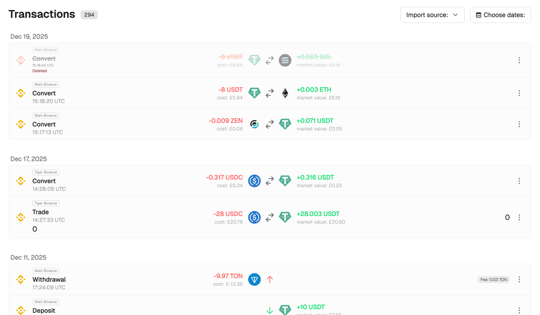
Task: Open the Import source dropdown
Action: (432, 15)
